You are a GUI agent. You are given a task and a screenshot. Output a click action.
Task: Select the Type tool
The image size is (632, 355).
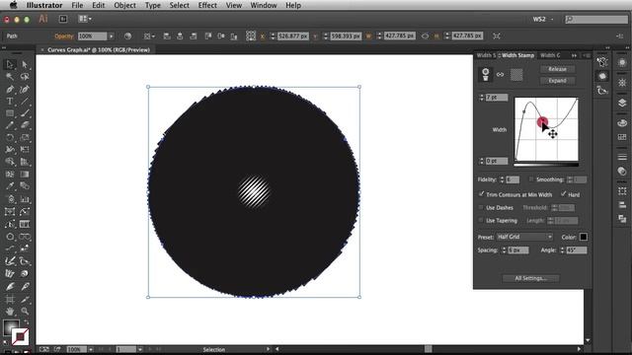10,102
